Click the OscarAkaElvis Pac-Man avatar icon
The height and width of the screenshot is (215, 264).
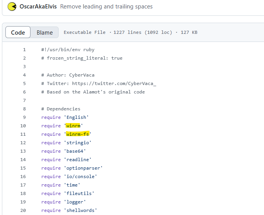point(12,7)
